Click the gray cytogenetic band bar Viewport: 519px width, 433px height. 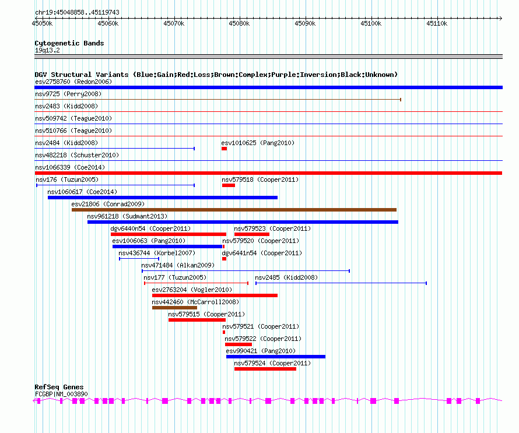[x=268, y=57]
